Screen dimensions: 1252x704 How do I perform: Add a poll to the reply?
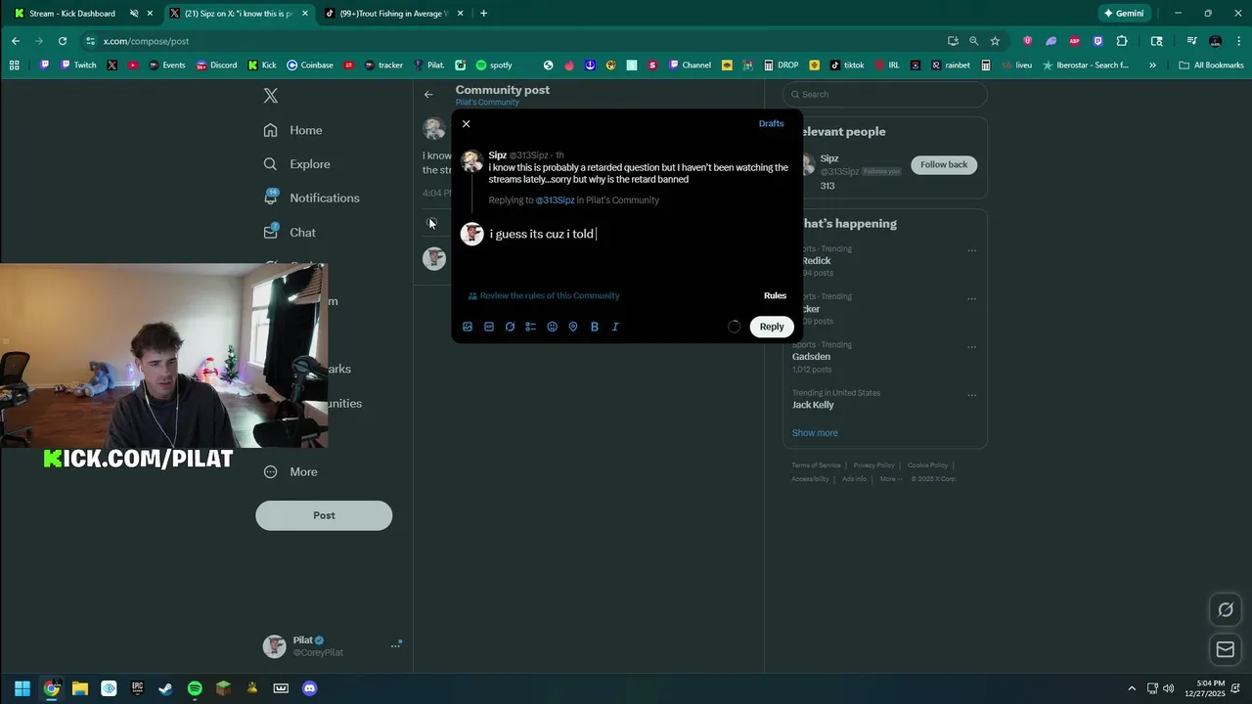point(531,327)
